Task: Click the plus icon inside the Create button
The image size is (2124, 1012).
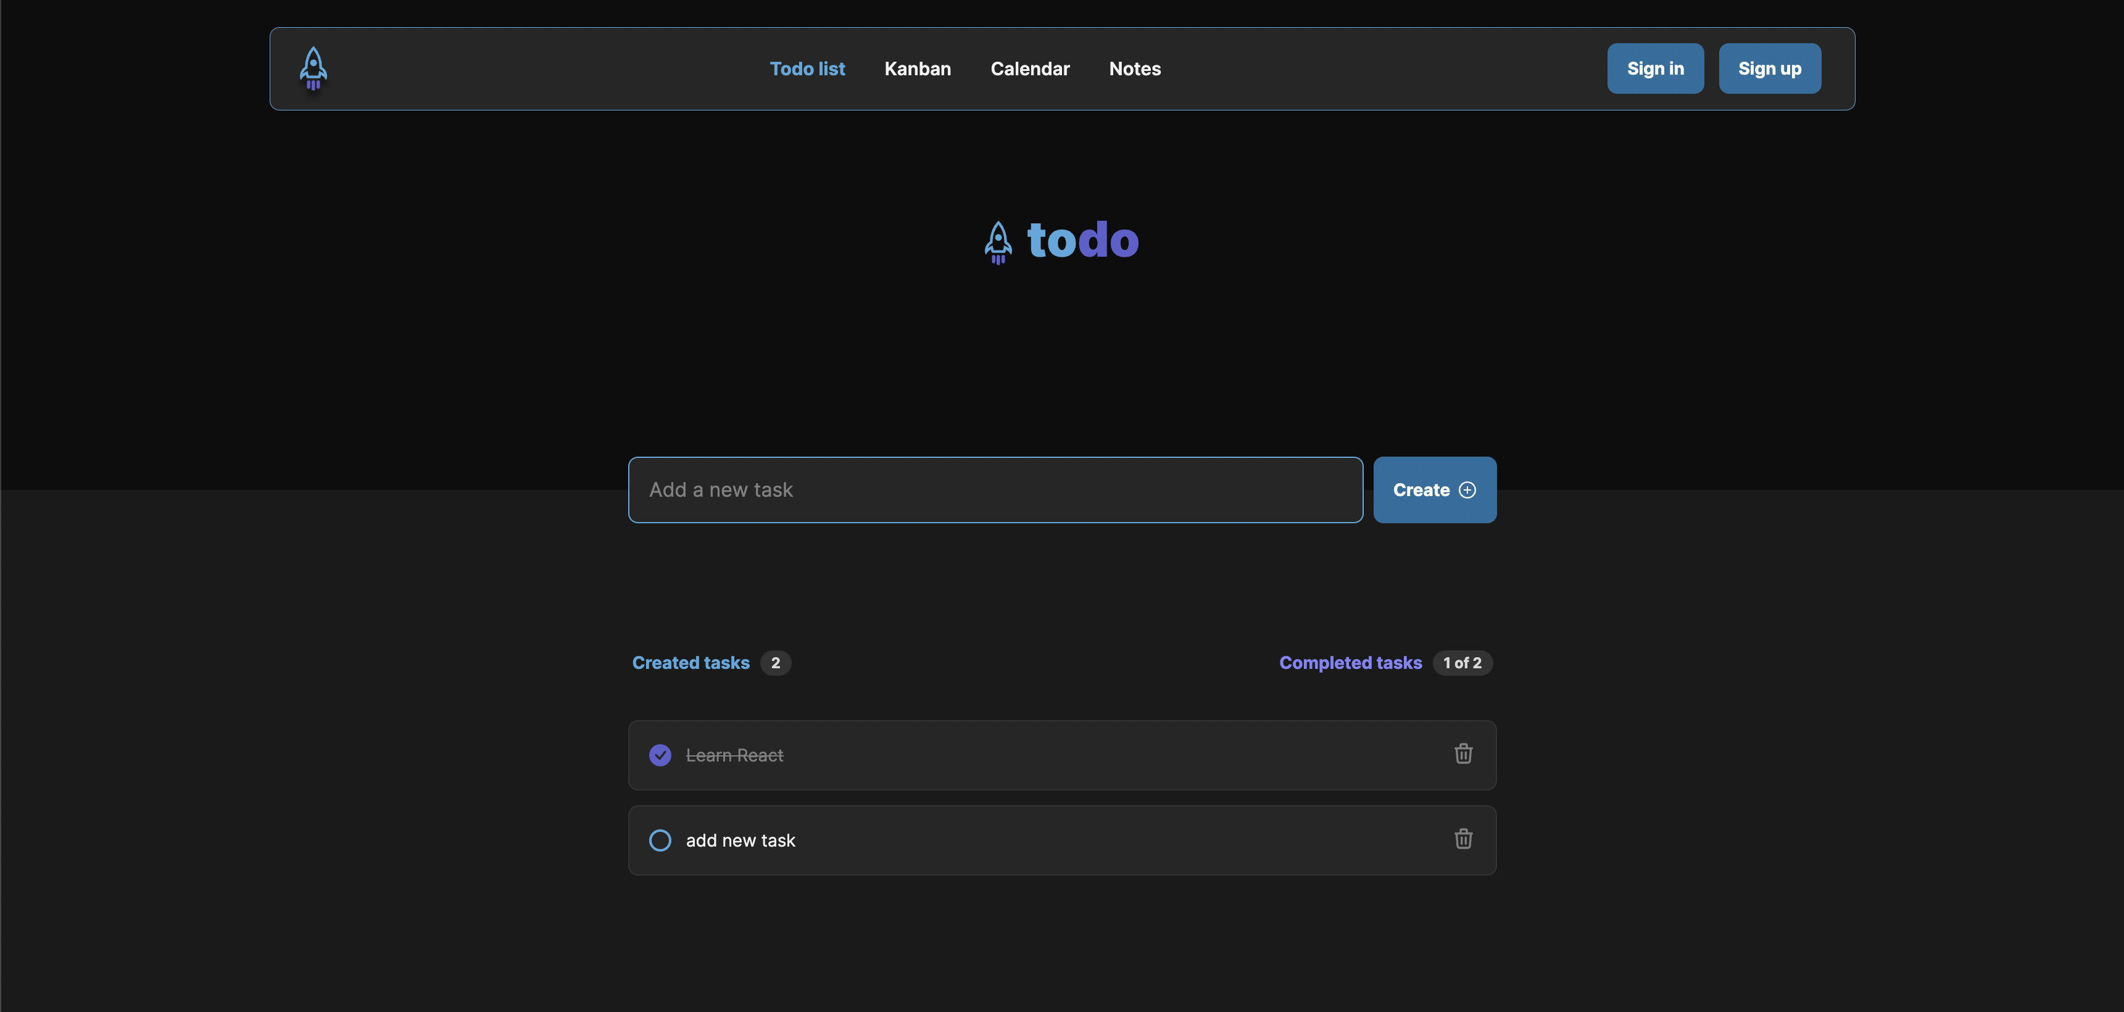Action: (1467, 489)
